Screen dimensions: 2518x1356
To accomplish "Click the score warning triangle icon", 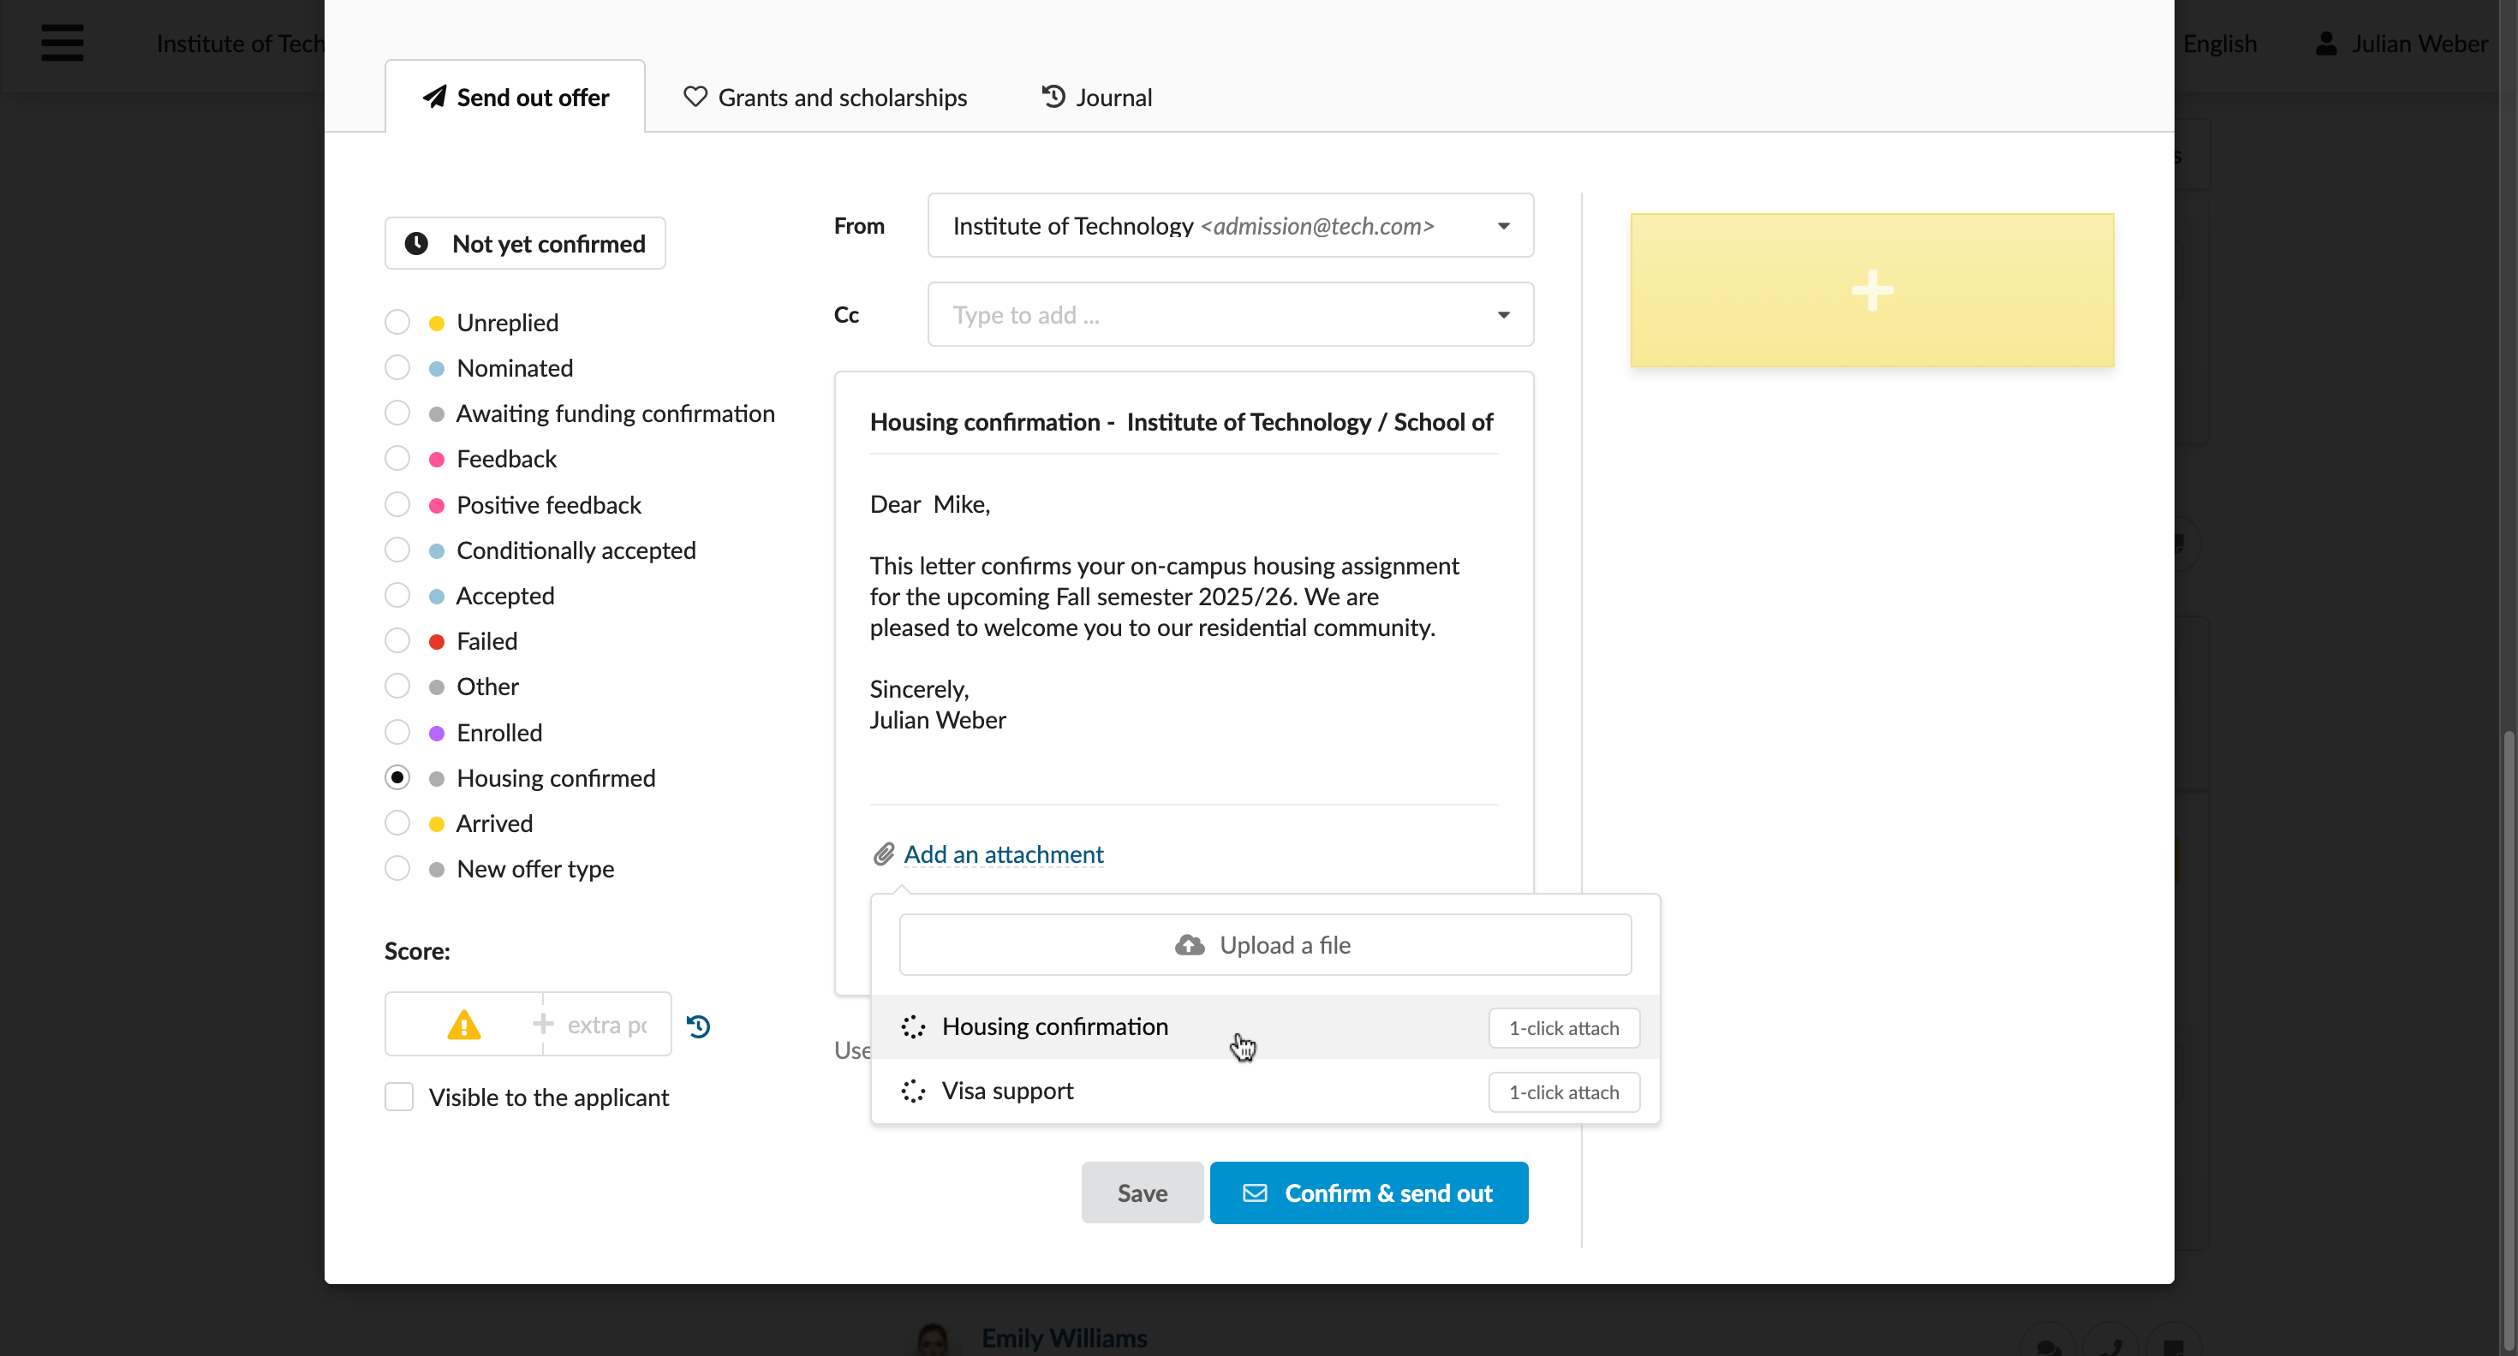I will [463, 1025].
